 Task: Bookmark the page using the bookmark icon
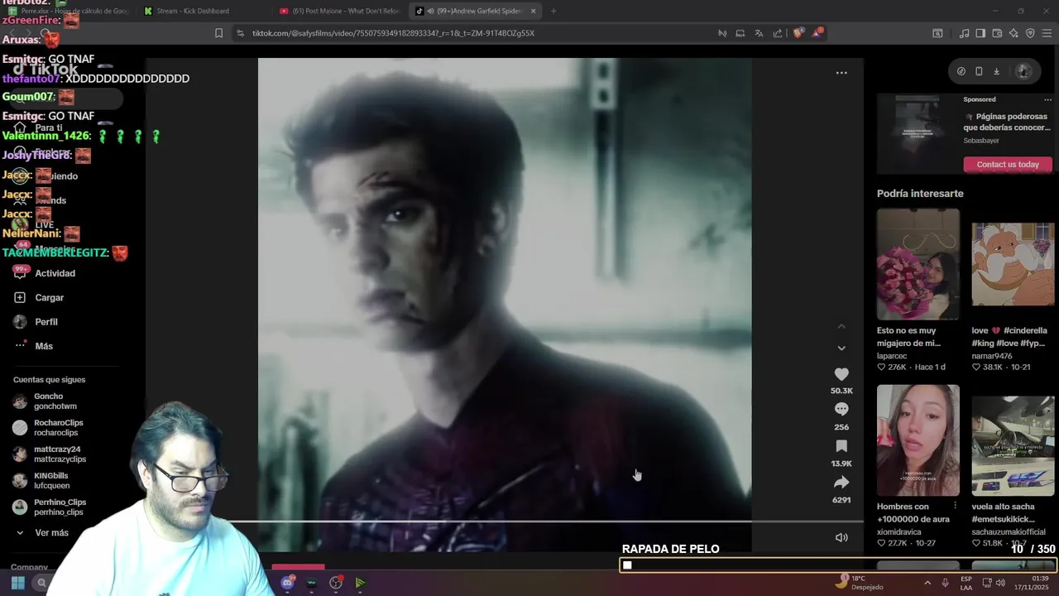pos(218,33)
